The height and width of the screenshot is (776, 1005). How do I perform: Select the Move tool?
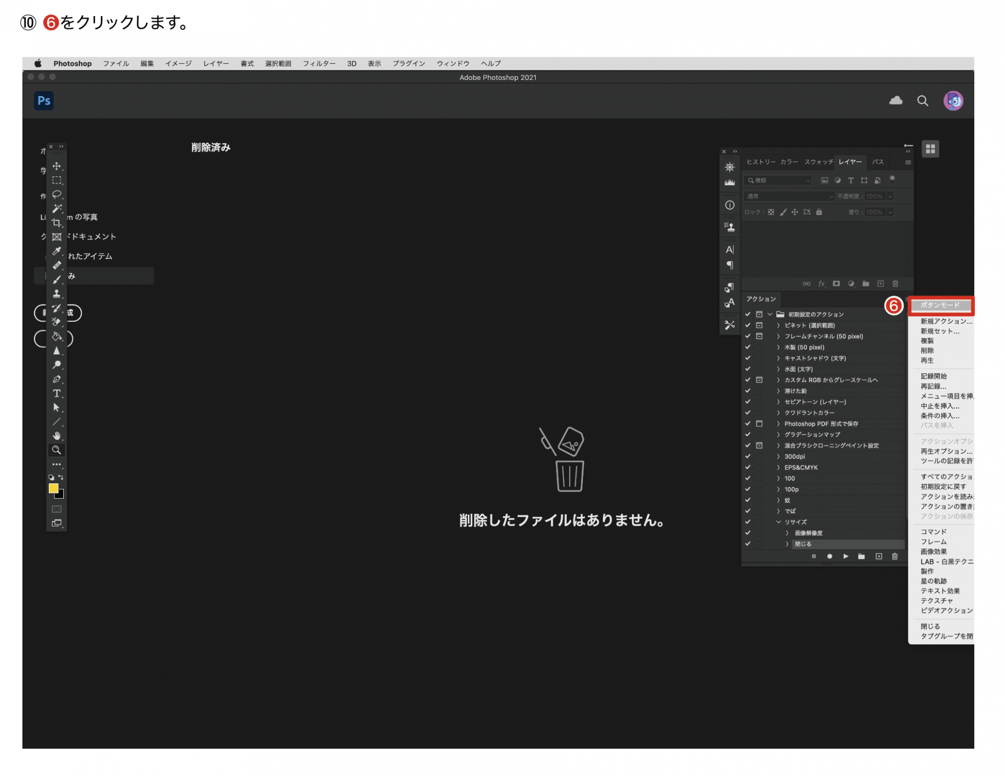57,166
